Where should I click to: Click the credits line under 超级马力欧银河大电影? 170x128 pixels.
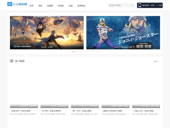(115, 114)
